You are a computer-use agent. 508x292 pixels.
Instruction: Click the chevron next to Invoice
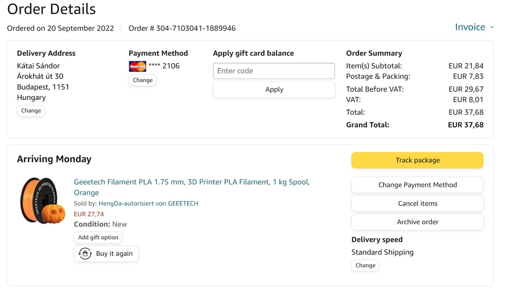(492, 27)
